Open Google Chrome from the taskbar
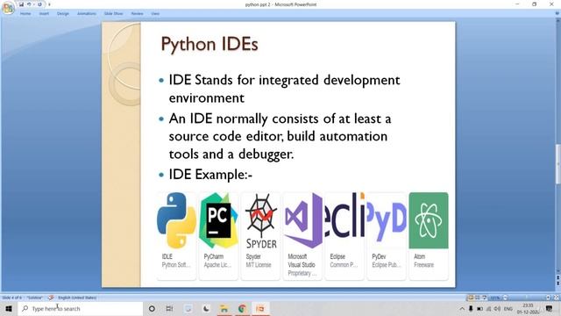561x316 pixels. click(x=242, y=308)
